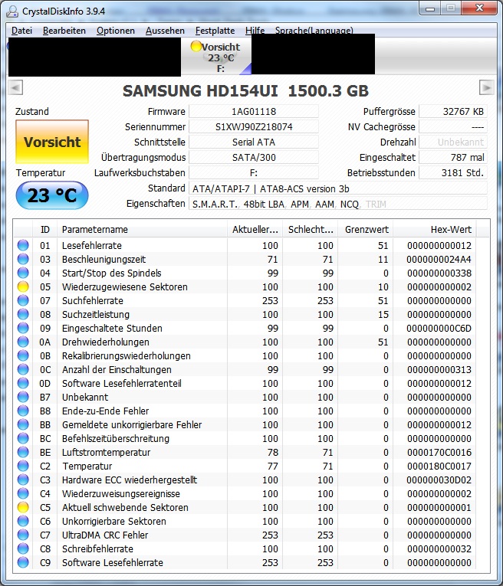Open the Festplatte menu

tap(215, 31)
